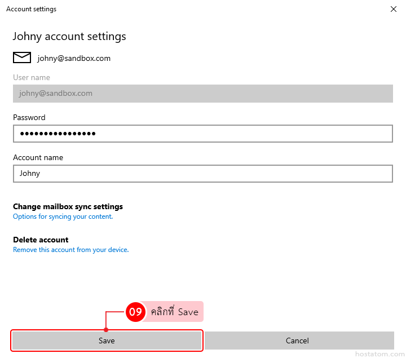Click the Account settings window title
406x358 pixels.
coord(31,9)
